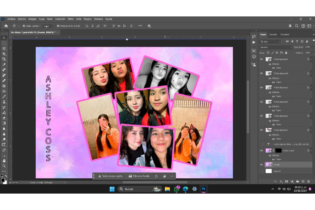Switch to the Canales tab
The height and width of the screenshot is (210, 315).
pyautogui.click(x=273, y=34)
